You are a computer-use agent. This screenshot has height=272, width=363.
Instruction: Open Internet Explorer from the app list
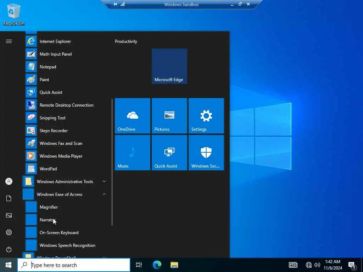(66, 41)
